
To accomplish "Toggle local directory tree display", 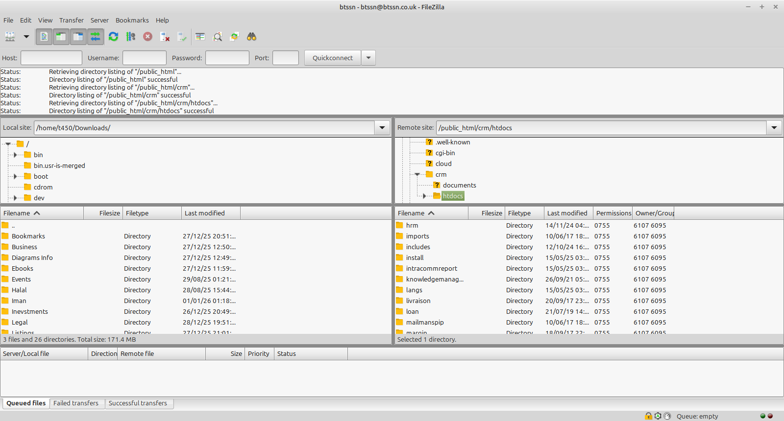I will tap(61, 37).
